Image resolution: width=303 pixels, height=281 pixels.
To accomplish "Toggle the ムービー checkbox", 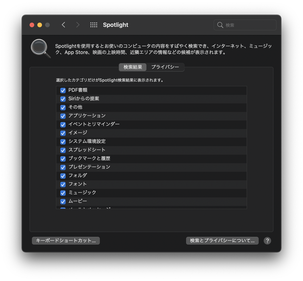I will click(x=63, y=201).
